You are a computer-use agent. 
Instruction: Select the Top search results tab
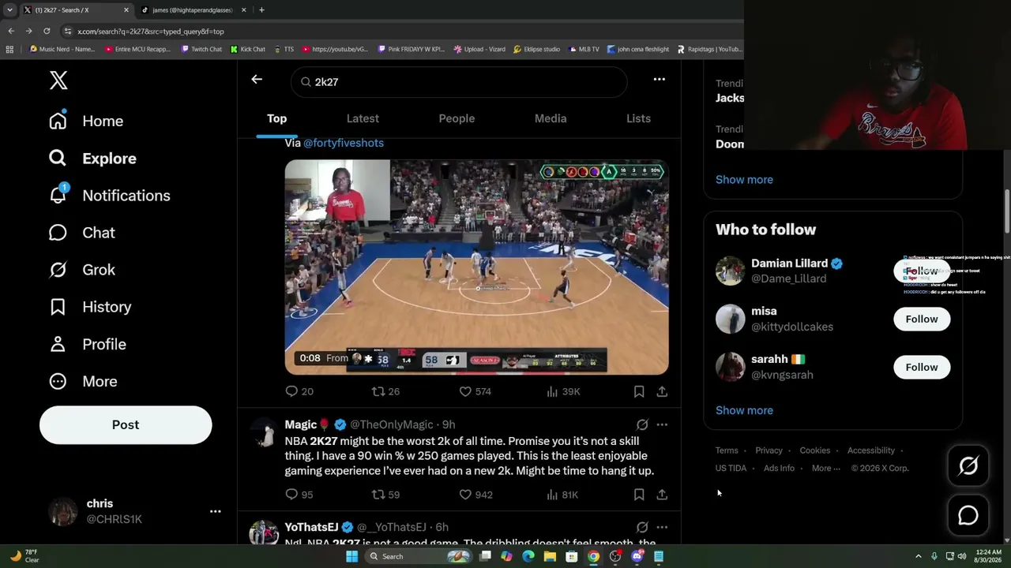pos(276,118)
